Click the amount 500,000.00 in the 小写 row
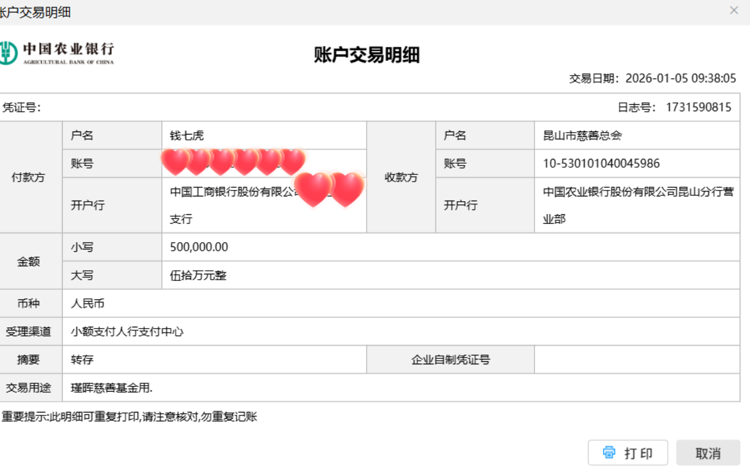Image resolution: width=750 pixels, height=469 pixels. coord(199,247)
